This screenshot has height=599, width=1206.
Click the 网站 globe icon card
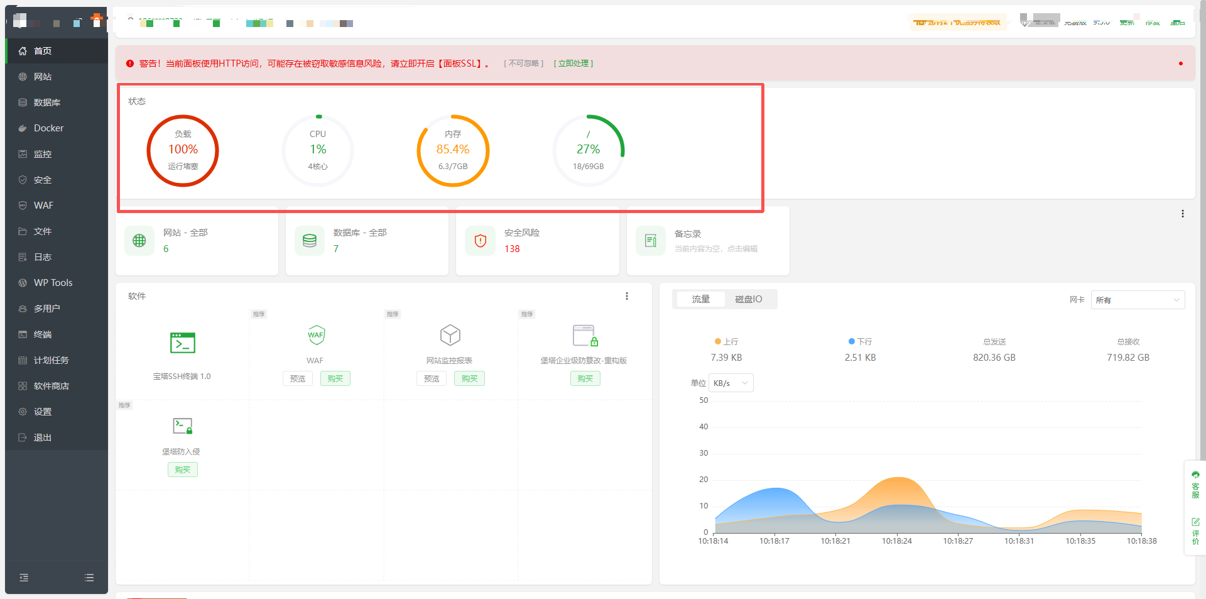(x=139, y=241)
